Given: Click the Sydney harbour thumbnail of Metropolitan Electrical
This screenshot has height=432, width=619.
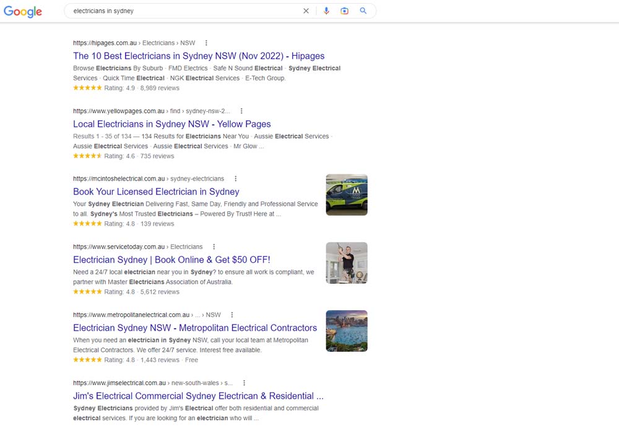Looking at the screenshot, I should (347, 331).
